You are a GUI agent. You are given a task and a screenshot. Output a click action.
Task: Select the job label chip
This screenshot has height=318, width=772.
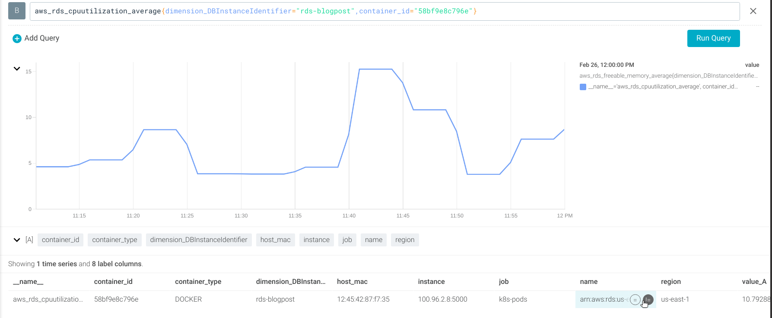tap(347, 240)
